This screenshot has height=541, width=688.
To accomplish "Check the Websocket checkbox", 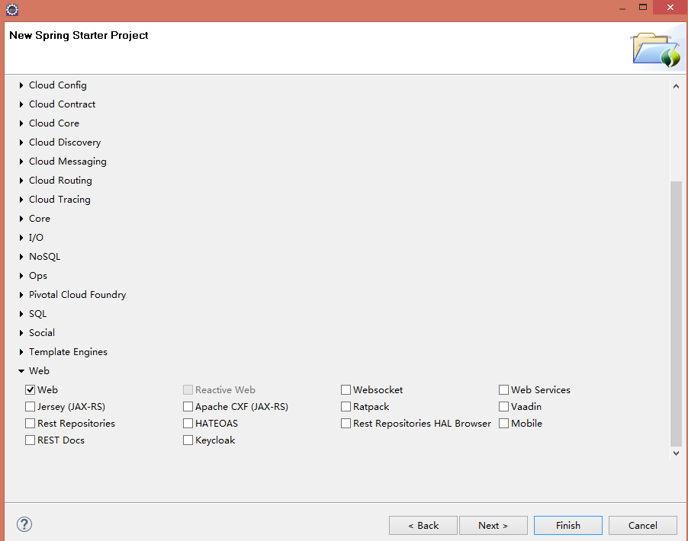I will (x=346, y=389).
